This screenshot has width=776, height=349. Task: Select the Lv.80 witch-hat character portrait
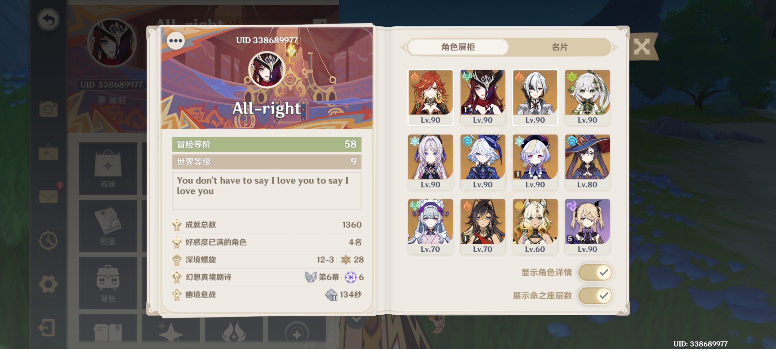587,162
